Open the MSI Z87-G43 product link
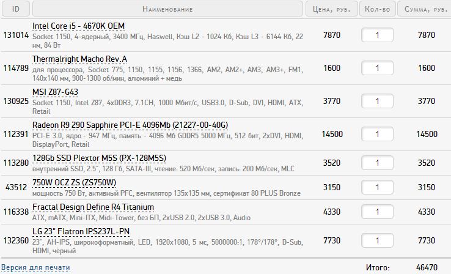The width and height of the screenshot is (451, 274). 55,92
